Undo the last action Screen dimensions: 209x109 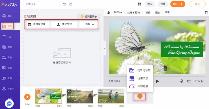[x=64, y=4]
